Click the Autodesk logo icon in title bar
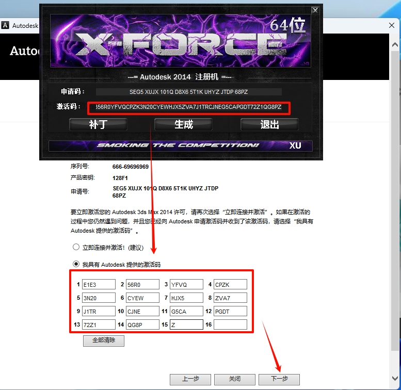This screenshot has height=390, width=401. pyautogui.click(x=5, y=25)
